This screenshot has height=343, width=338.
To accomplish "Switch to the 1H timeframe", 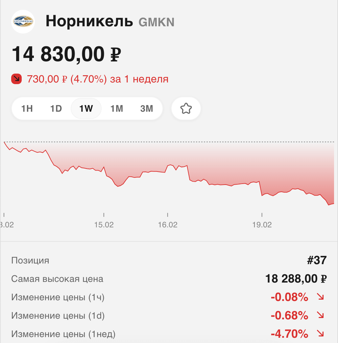I will point(27,108).
